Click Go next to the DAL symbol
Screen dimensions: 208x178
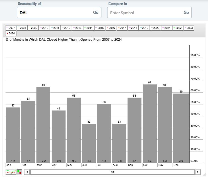[96, 12]
